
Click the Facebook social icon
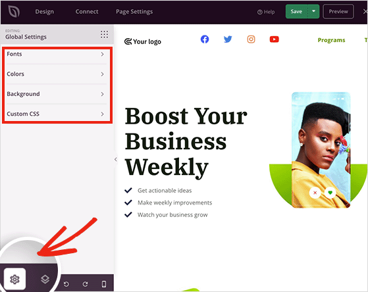[x=205, y=39]
